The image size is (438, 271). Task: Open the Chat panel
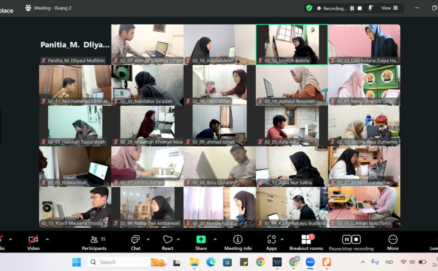(136, 242)
